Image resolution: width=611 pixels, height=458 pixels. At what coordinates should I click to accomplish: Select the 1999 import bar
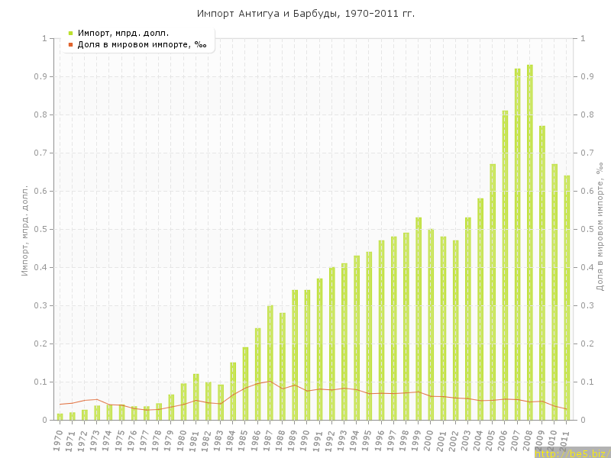pyautogui.click(x=419, y=319)
